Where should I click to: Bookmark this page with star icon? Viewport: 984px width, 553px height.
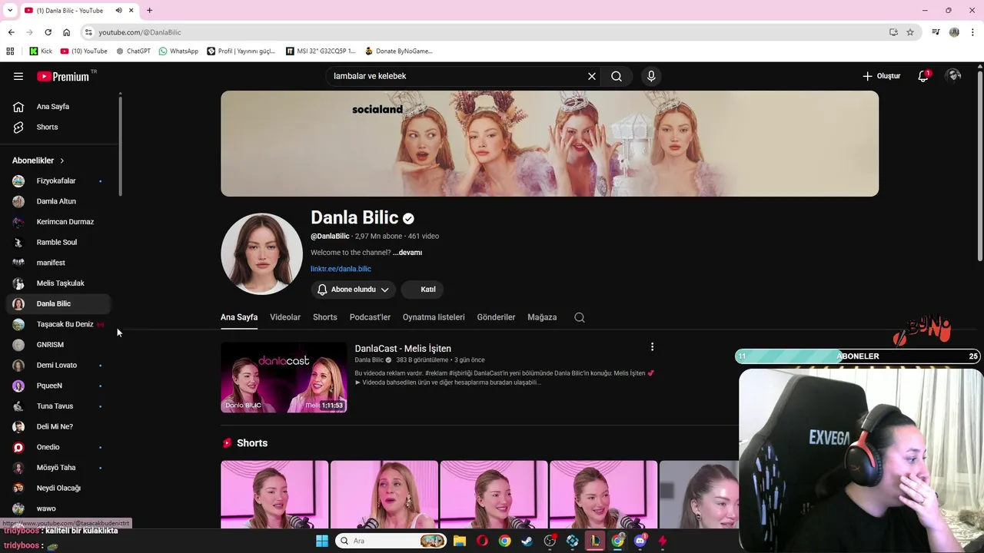(x=910, y=32)
